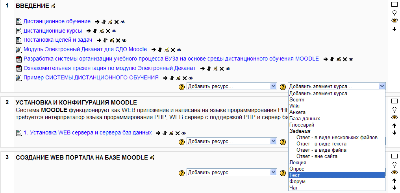This screenshot has height=193, width=400.
Task: Open Добавить ресурс dropdown in section 1
Action: click(x=231, y=86)
